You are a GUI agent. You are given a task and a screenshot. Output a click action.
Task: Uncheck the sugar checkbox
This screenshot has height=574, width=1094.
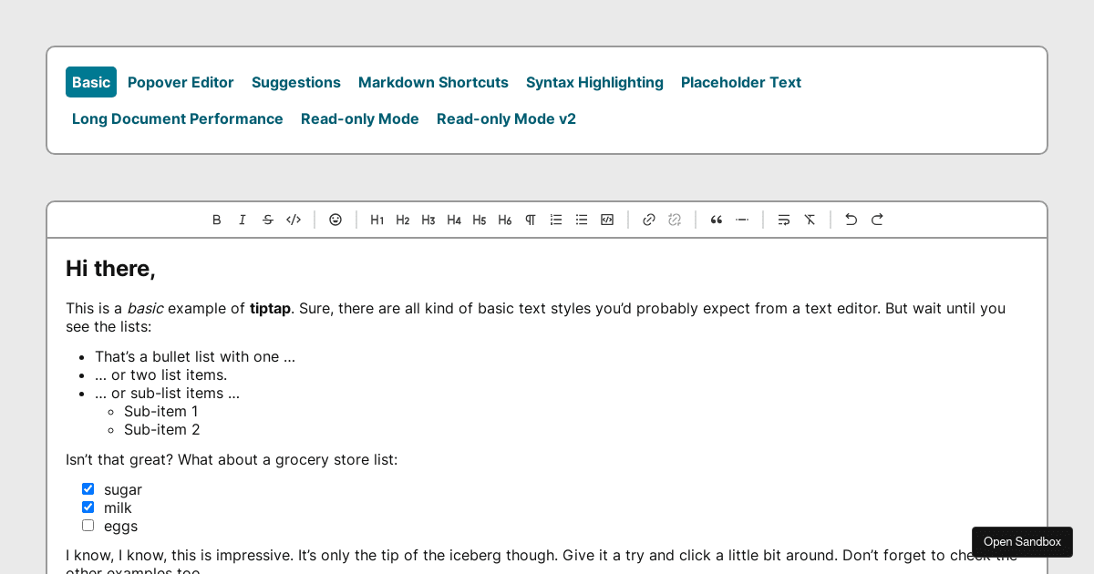click(x=88, y=489)
